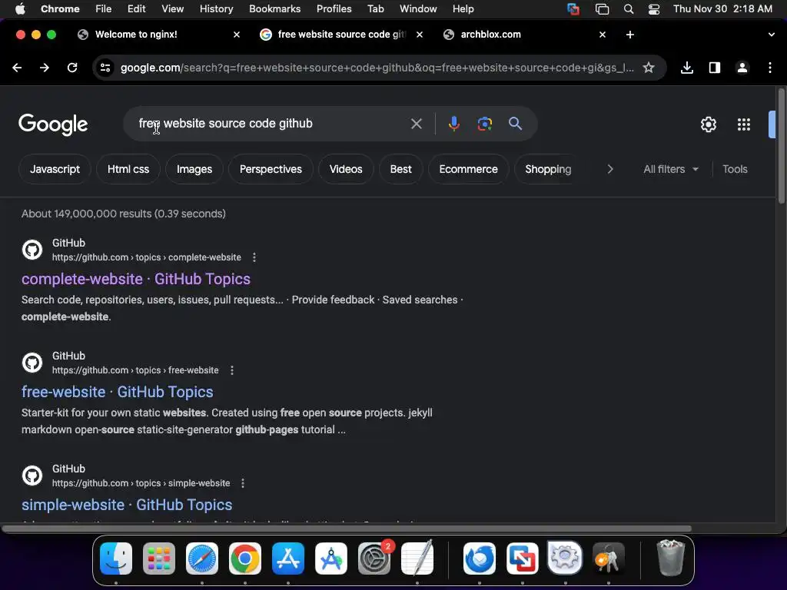787x590 pixels.
Task: Select the Perspectives filter
Action: point(271,169)
